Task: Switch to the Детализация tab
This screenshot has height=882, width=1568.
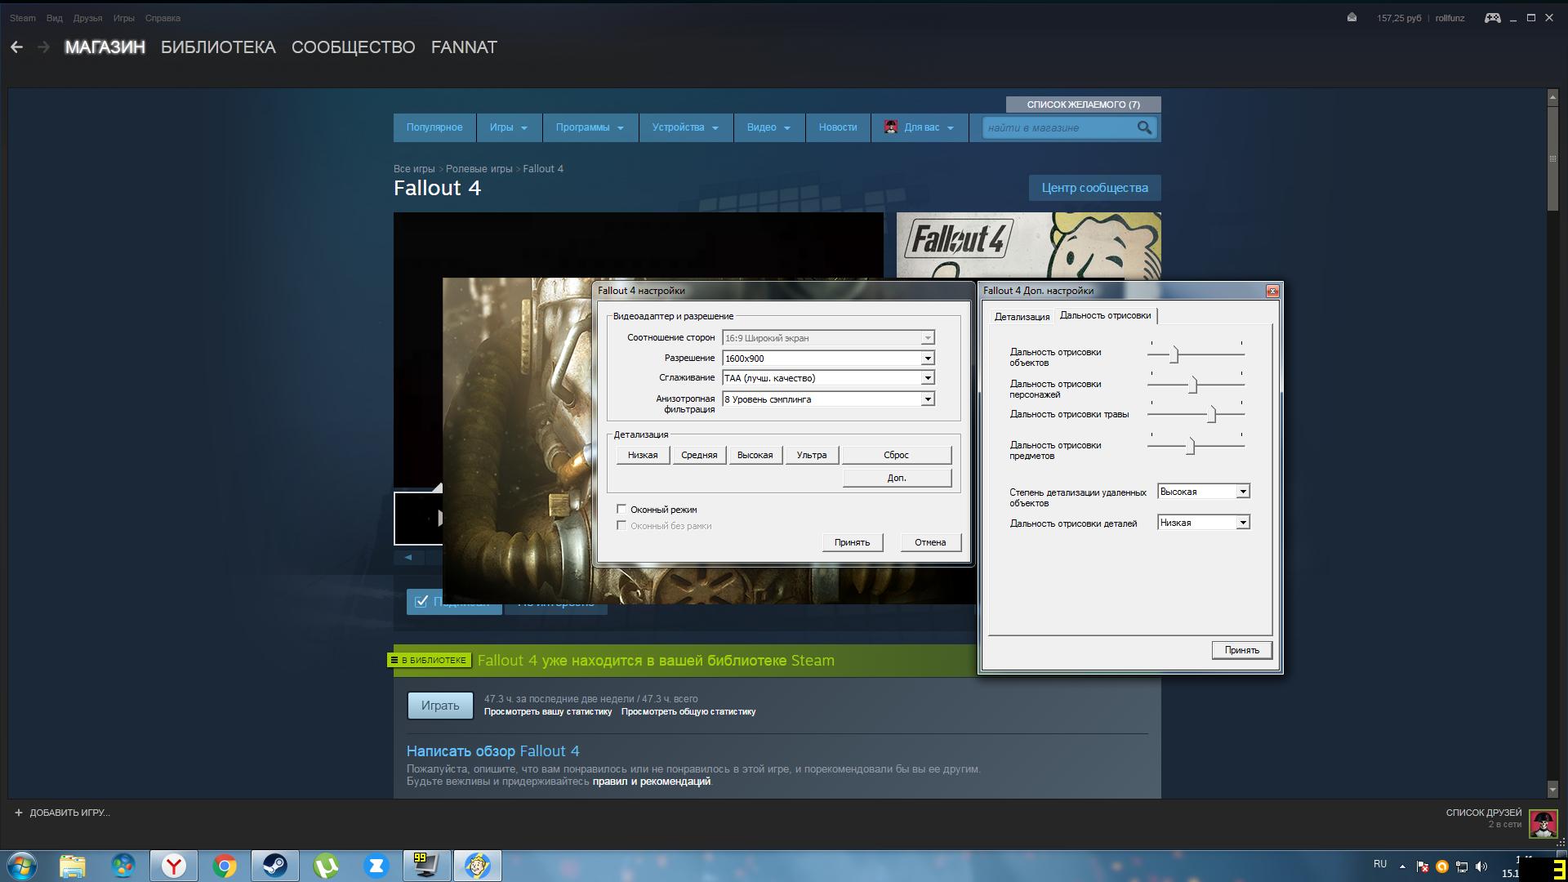Action: tap(1022, 317)
